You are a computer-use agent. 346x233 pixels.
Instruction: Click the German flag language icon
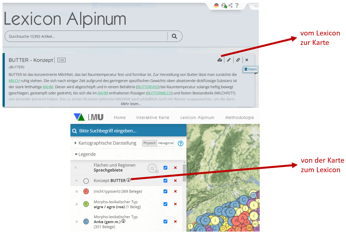216,5
